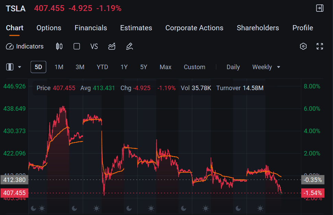Switch to the Options tab
This screenshot has height=215, width=333.
[x=49, y=28]
